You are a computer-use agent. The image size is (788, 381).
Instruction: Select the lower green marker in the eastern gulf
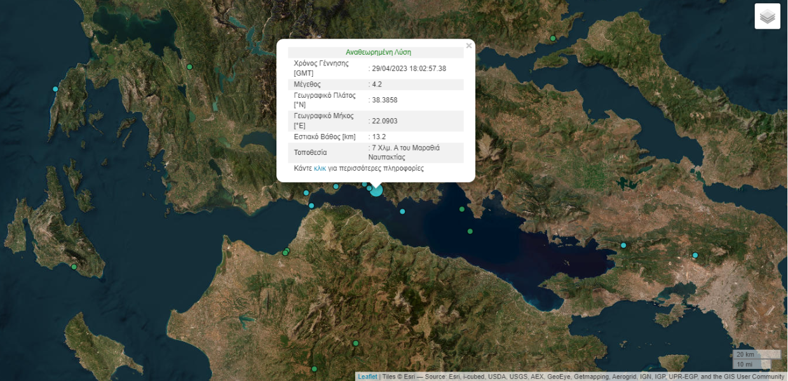[x=470, y=232]
